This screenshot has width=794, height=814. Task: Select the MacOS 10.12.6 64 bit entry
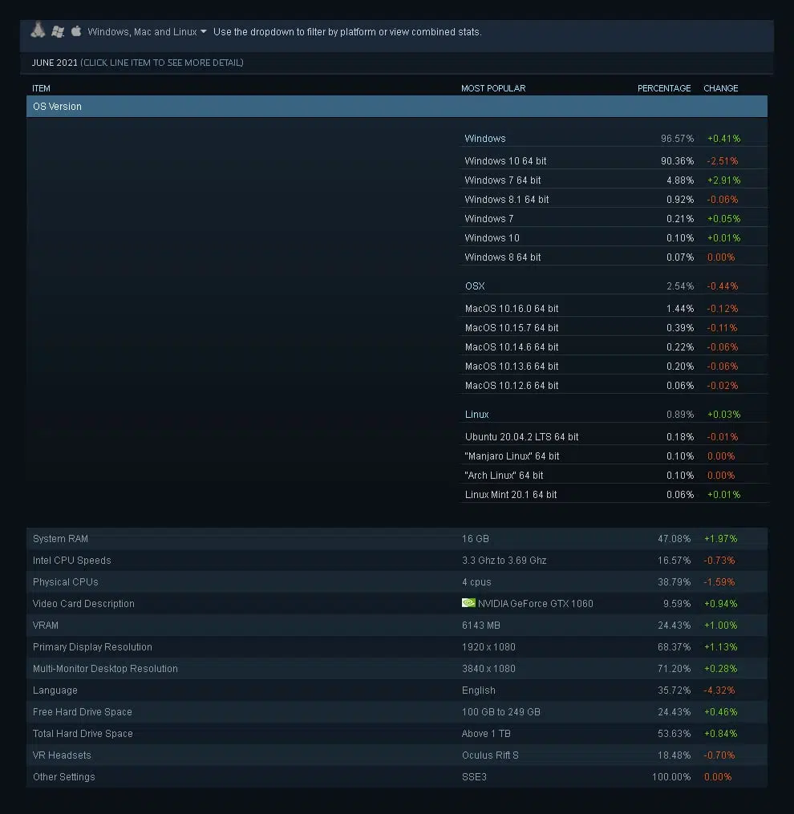coord(512,385)
